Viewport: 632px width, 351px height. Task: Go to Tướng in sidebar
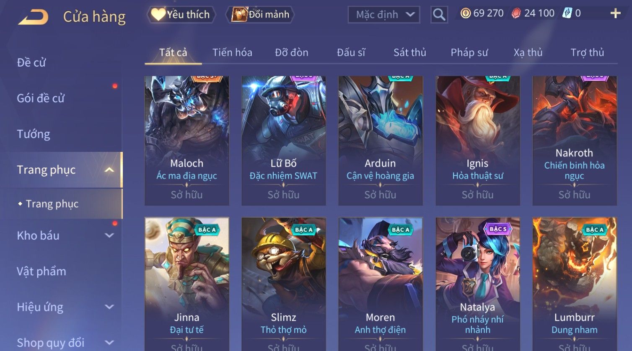[x=34, y=134]
